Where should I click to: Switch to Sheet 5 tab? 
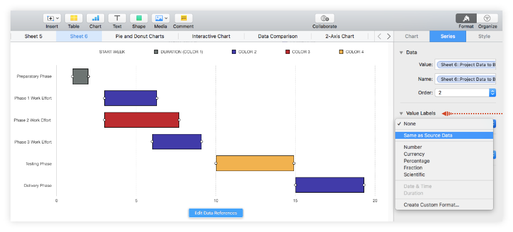coord(33,36)
